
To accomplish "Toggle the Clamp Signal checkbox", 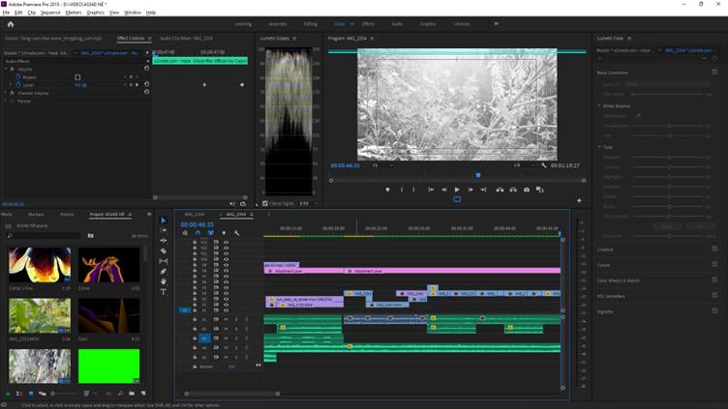I will click(265, 204).
